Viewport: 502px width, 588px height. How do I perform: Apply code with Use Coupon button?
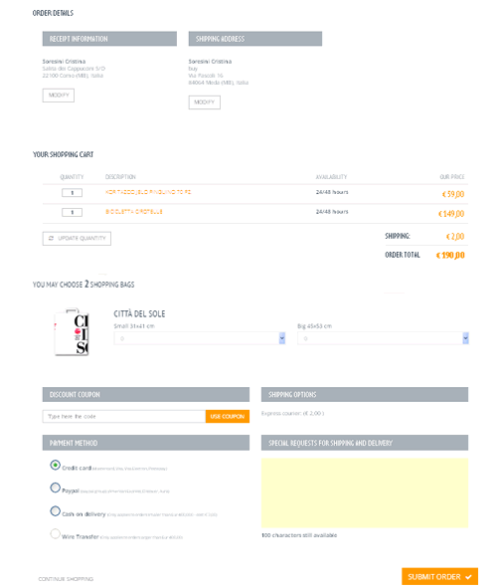click(x=228, y=416)
